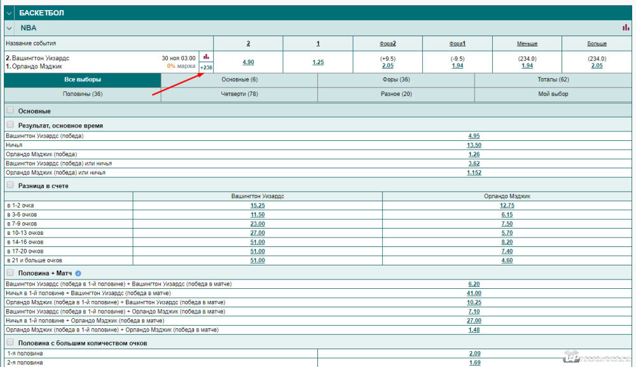The image size is (636, 367).
Task: Sort by the Меньше column header
Action: coord(527,44)
